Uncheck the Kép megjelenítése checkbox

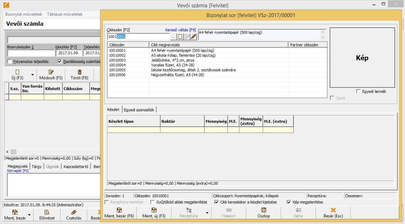[x=289, y=202]
